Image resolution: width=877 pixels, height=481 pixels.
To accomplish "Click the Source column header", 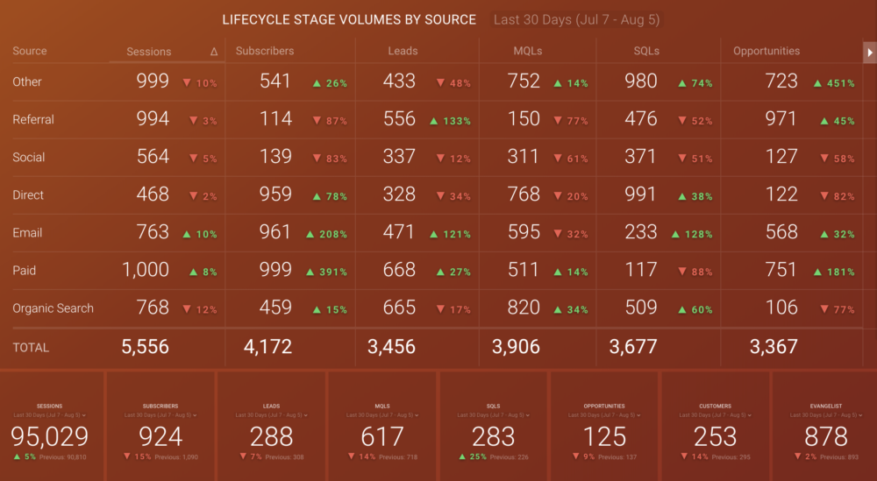I will click(30, 52).
